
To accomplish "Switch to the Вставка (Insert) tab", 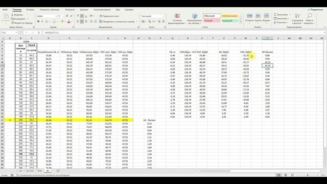I will pos(30,10).
